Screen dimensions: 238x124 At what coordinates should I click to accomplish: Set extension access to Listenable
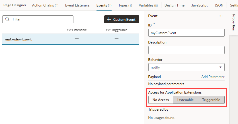[x=185, y=100]
